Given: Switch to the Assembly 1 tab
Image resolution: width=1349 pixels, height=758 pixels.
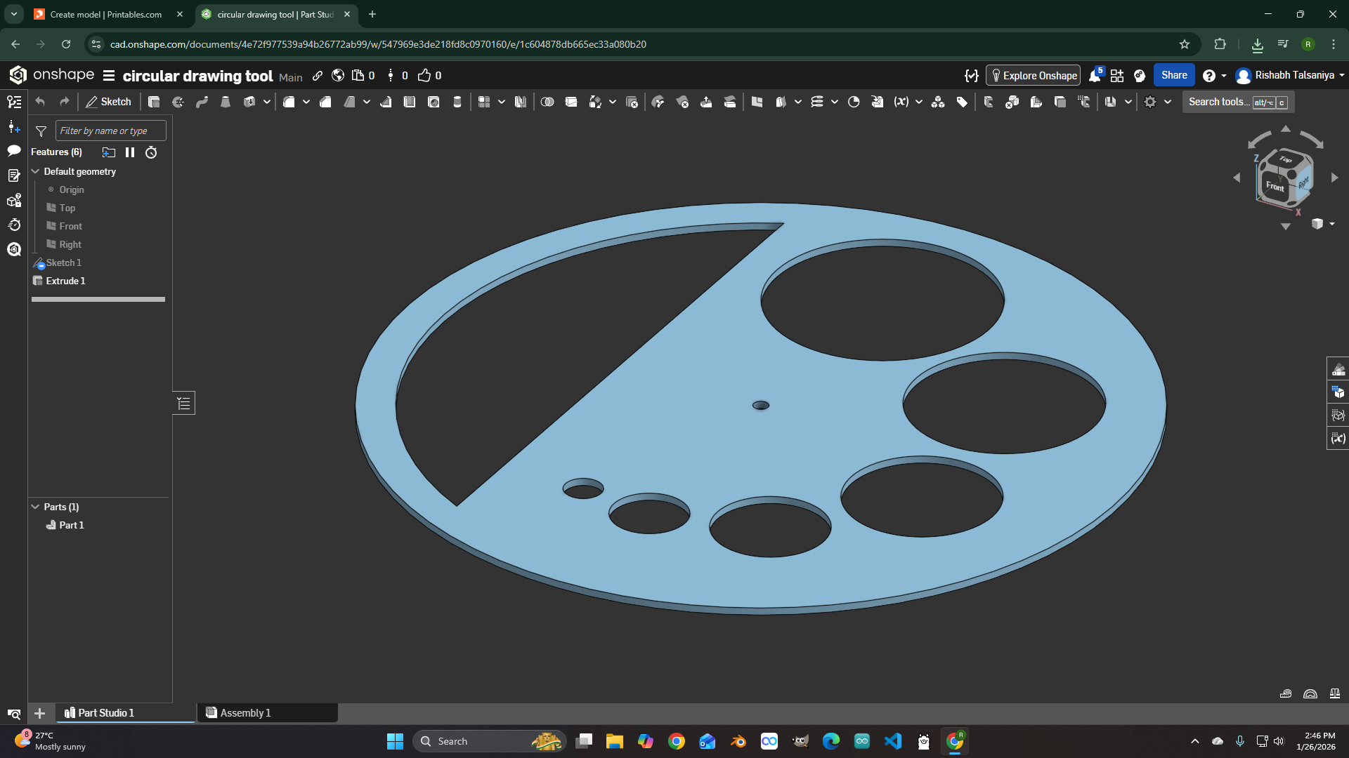Looking at the screenshot, I should coord(267,713).
